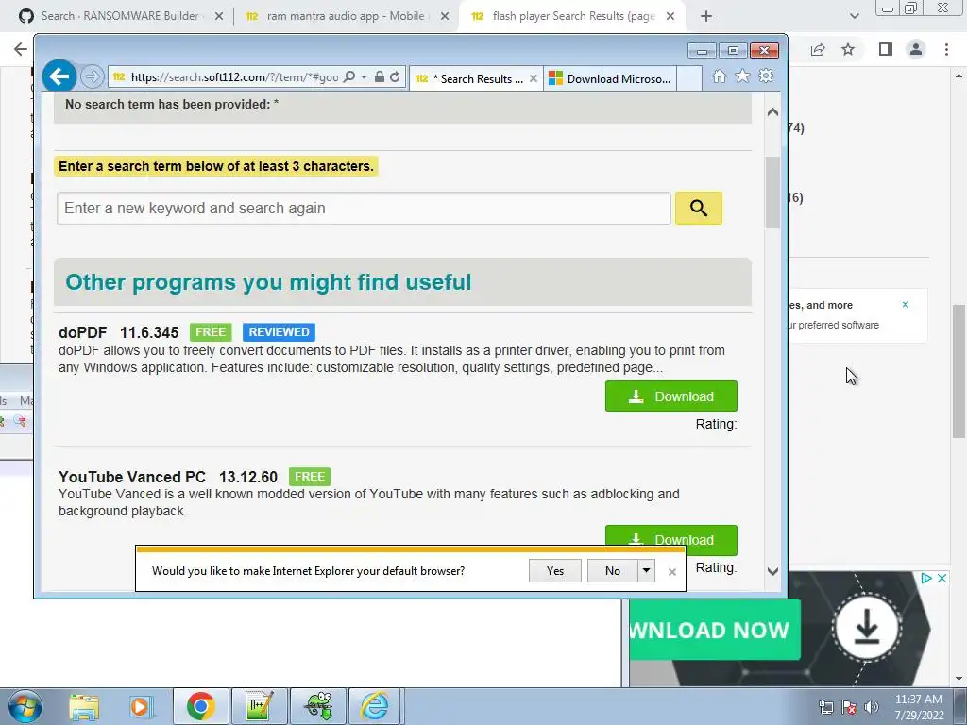Open the Chrome profile avatar icon

click(x=916, y=49)
